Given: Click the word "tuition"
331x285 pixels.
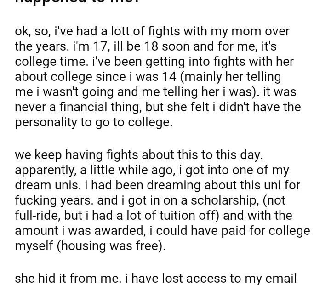Looking at the screenshot, I should (x=193, y=215).
